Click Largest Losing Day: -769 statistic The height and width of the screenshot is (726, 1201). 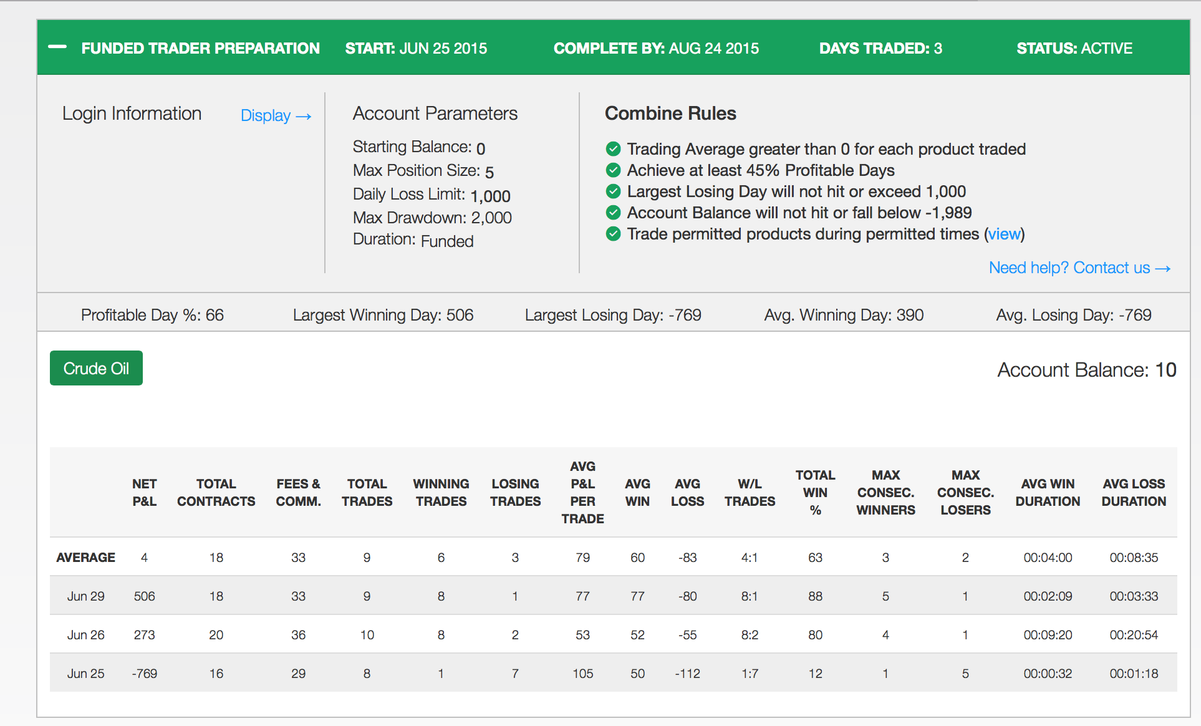(x=613, y=315)
